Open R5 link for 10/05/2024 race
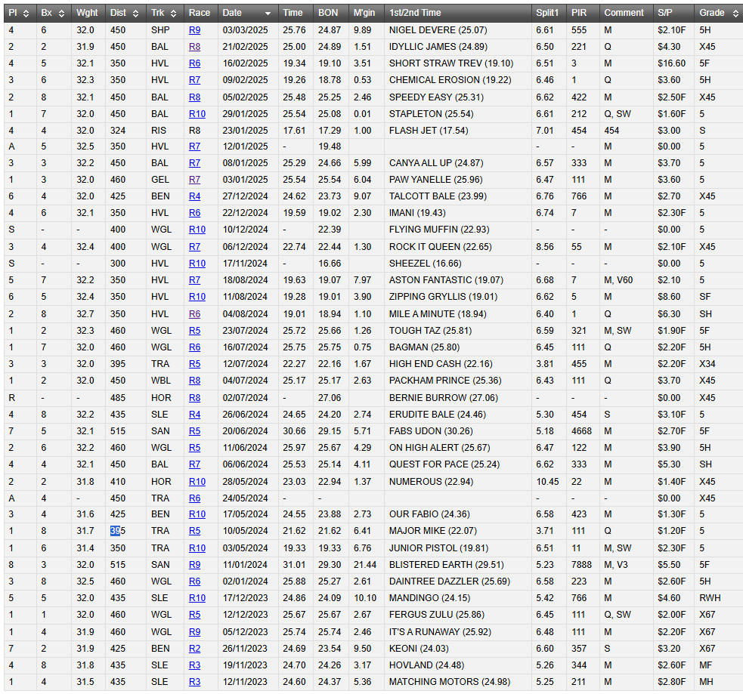743x694 pixels. point(194,531)
